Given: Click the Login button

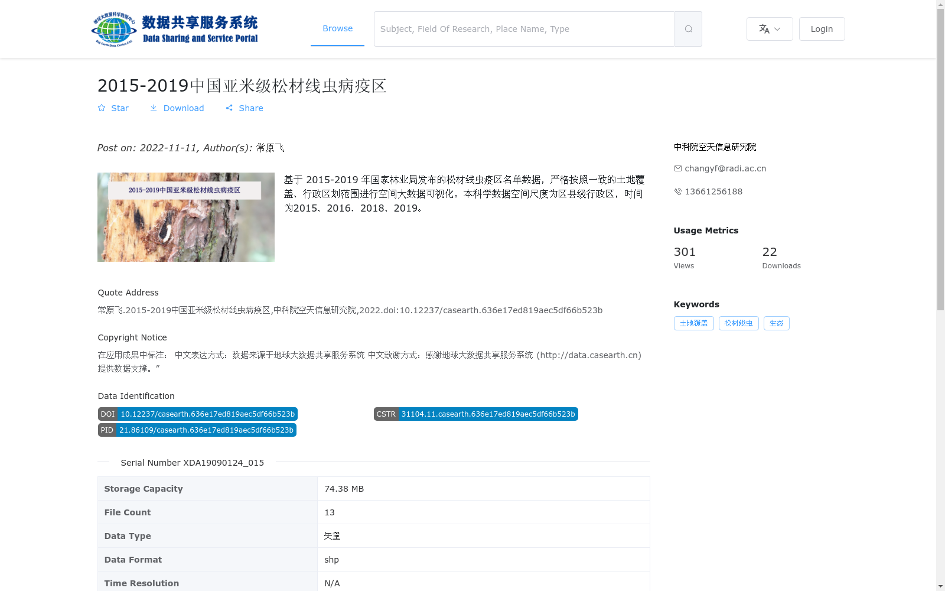Looking at the screenshot, I should [822, 29].
